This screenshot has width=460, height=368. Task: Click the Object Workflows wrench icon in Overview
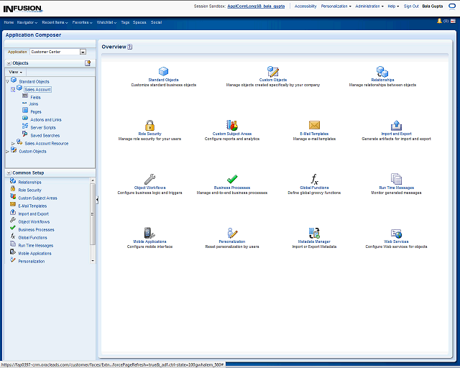(149, 179)
